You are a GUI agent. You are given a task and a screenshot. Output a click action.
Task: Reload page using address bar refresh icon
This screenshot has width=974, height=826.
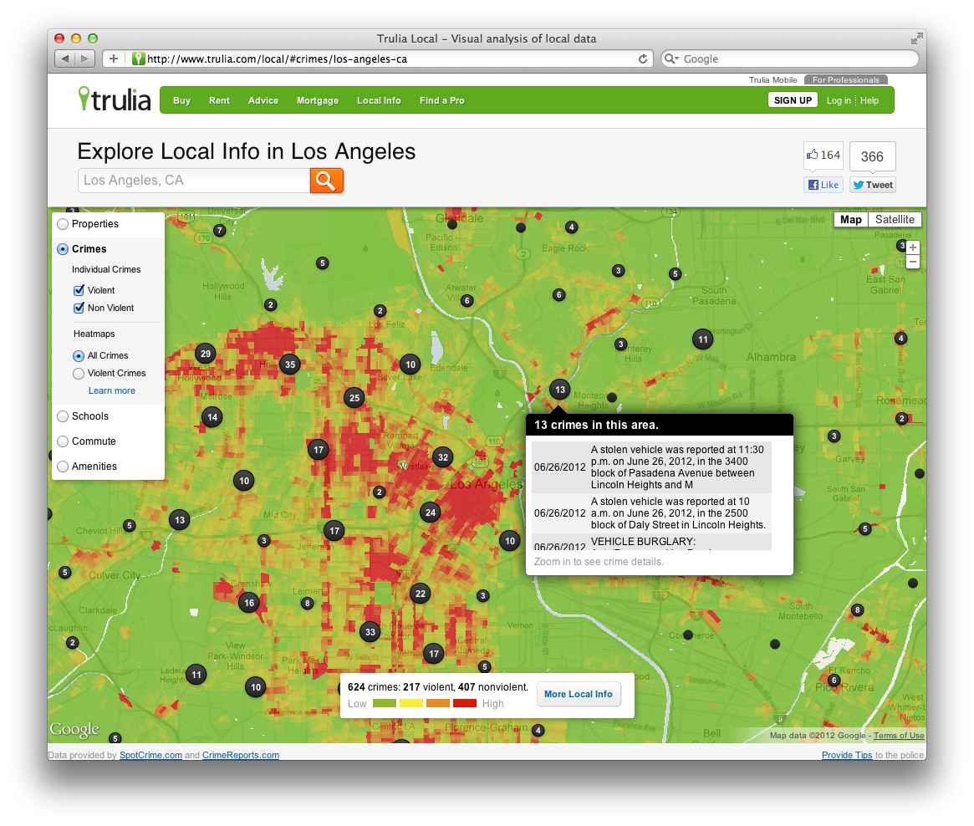[x=642, y=59]
